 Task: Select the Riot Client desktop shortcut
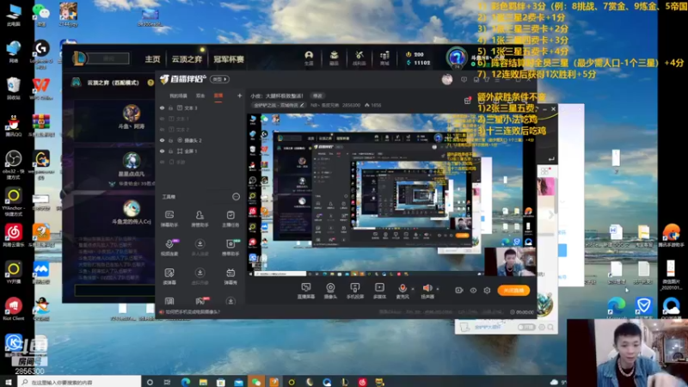13,309
